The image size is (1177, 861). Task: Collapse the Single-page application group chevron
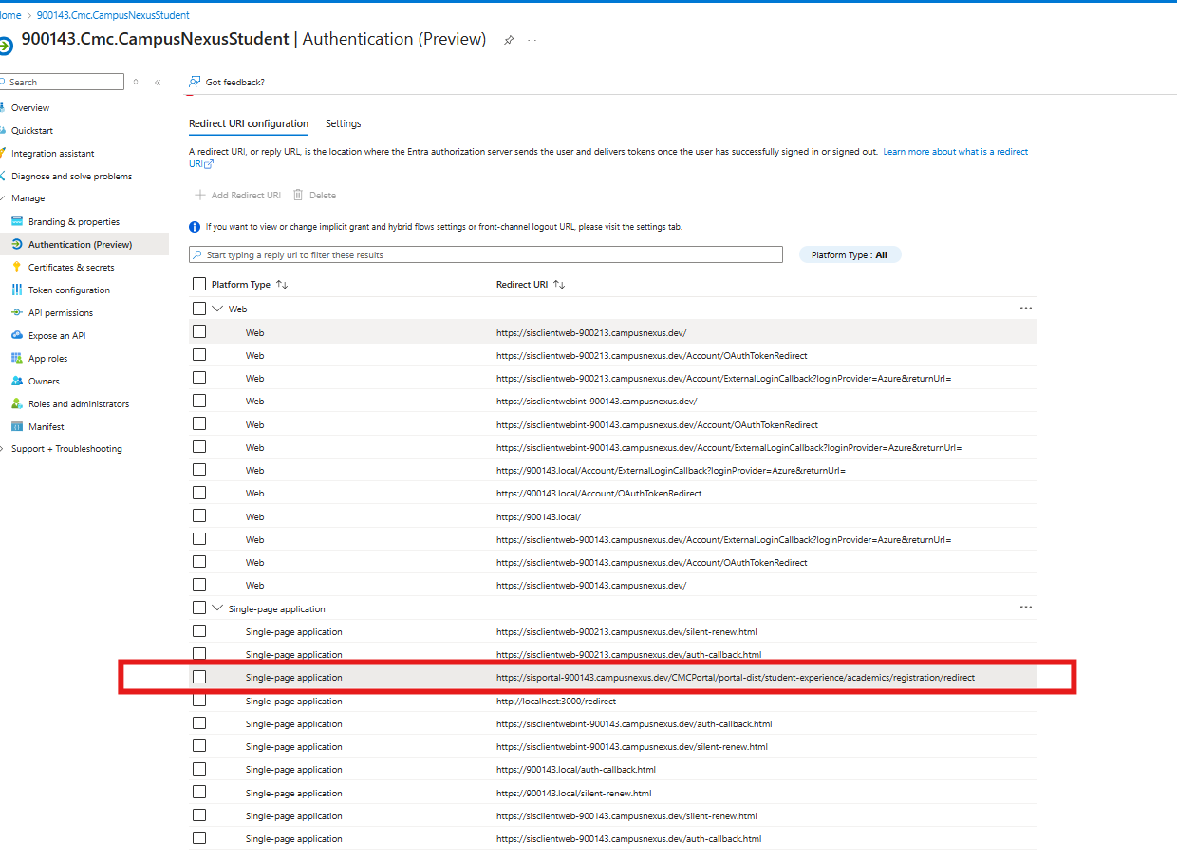pos(217,608)
